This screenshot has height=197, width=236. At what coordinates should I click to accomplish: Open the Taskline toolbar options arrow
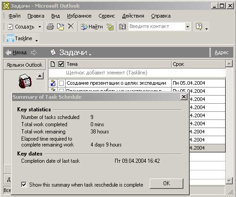coord(36,40)
